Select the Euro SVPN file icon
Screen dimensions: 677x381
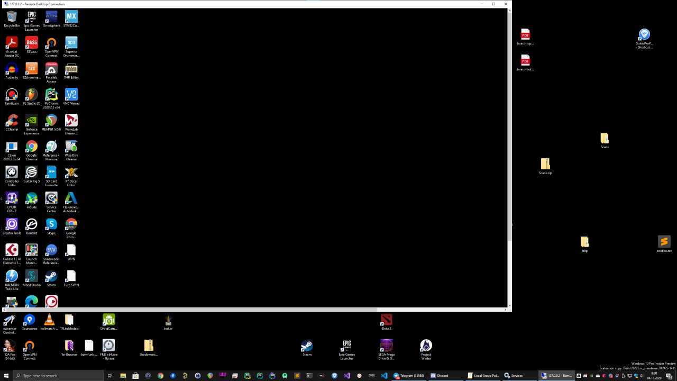[71, 278]
